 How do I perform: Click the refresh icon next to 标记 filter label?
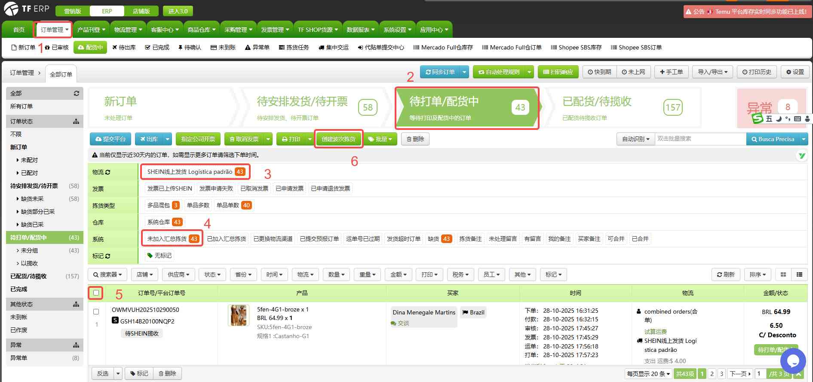[107, 256]
